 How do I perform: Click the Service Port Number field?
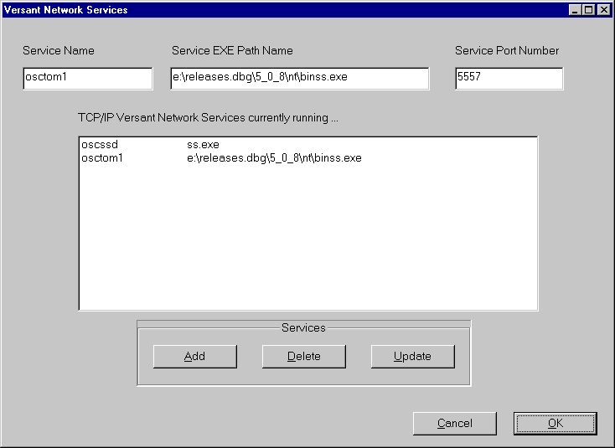[x=509, y=79]
